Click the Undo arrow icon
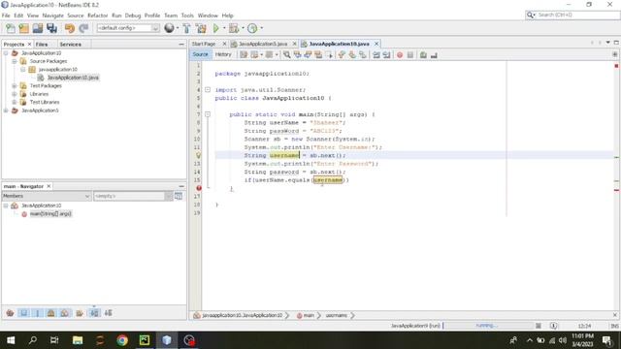 click(70, 28)
